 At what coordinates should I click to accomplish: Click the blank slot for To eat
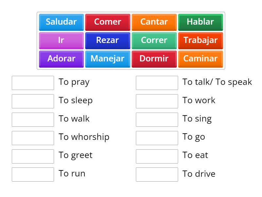[157, 156]
